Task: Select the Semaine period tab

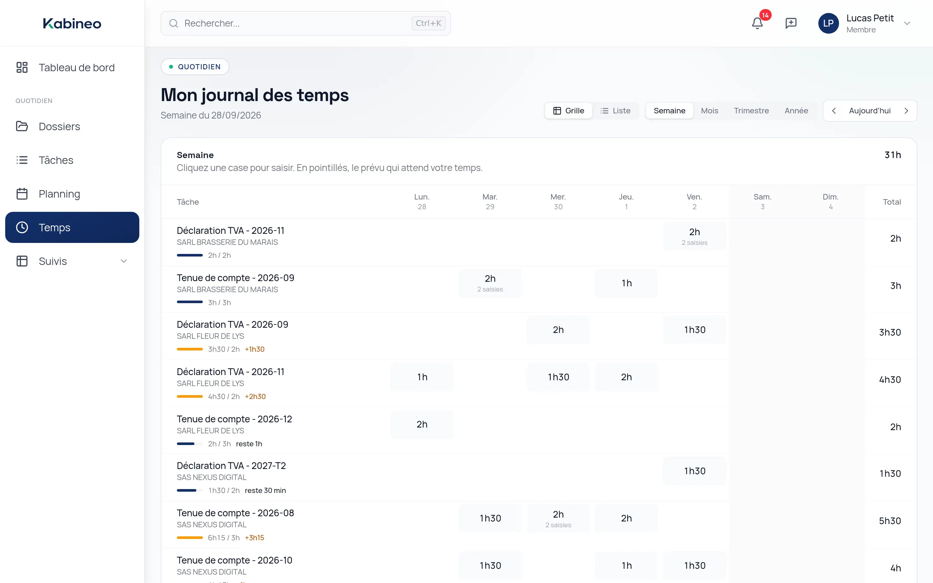Action: pos(669,111)
